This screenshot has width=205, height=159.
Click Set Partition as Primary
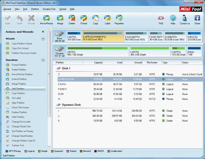pos(23,131)
